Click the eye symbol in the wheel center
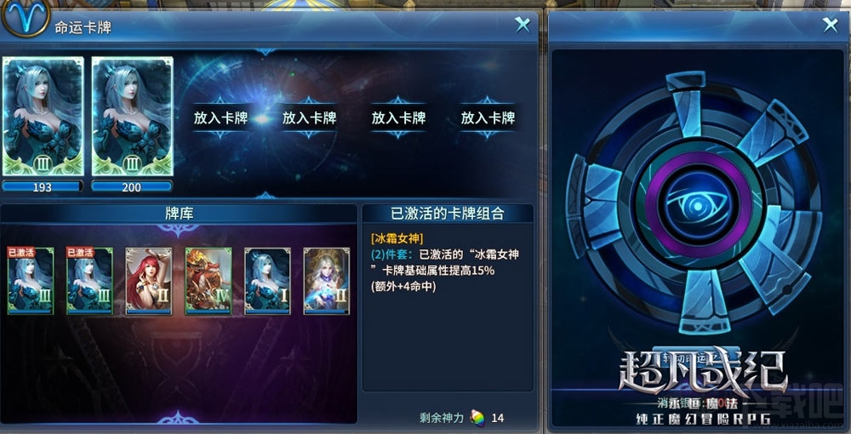Image resolution: width=851 pixels, height=434 pixels. click(x=699, y=205)
